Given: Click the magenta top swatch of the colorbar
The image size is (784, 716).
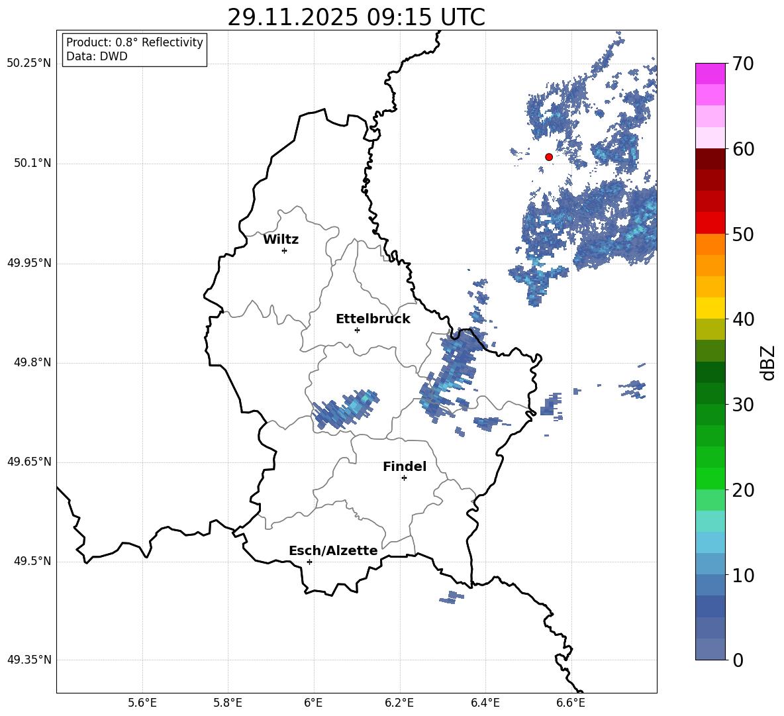Looking at the screenshot, I should [710, 74].
